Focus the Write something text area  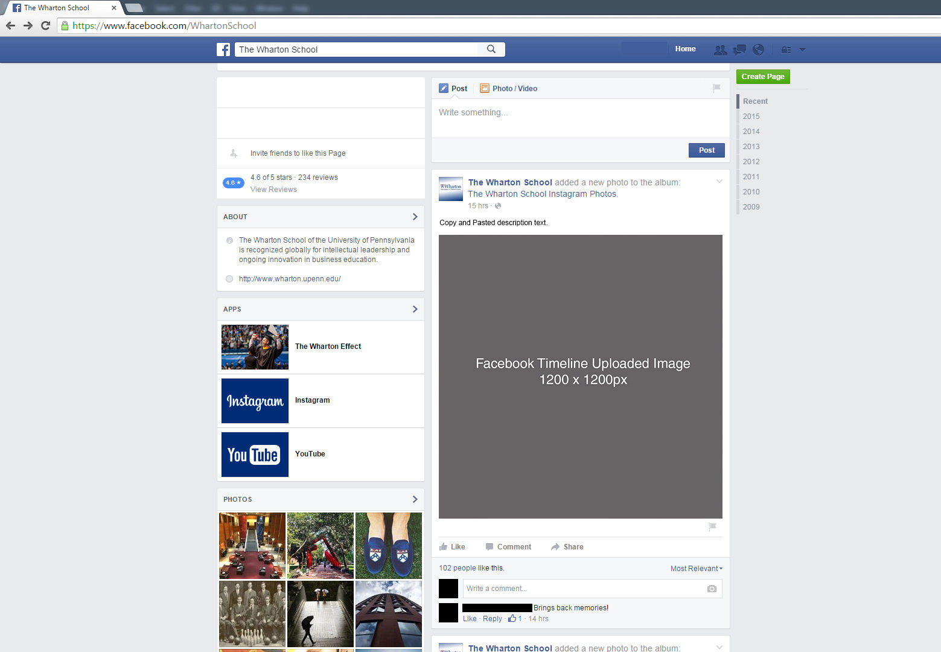[x=581, y=118]
